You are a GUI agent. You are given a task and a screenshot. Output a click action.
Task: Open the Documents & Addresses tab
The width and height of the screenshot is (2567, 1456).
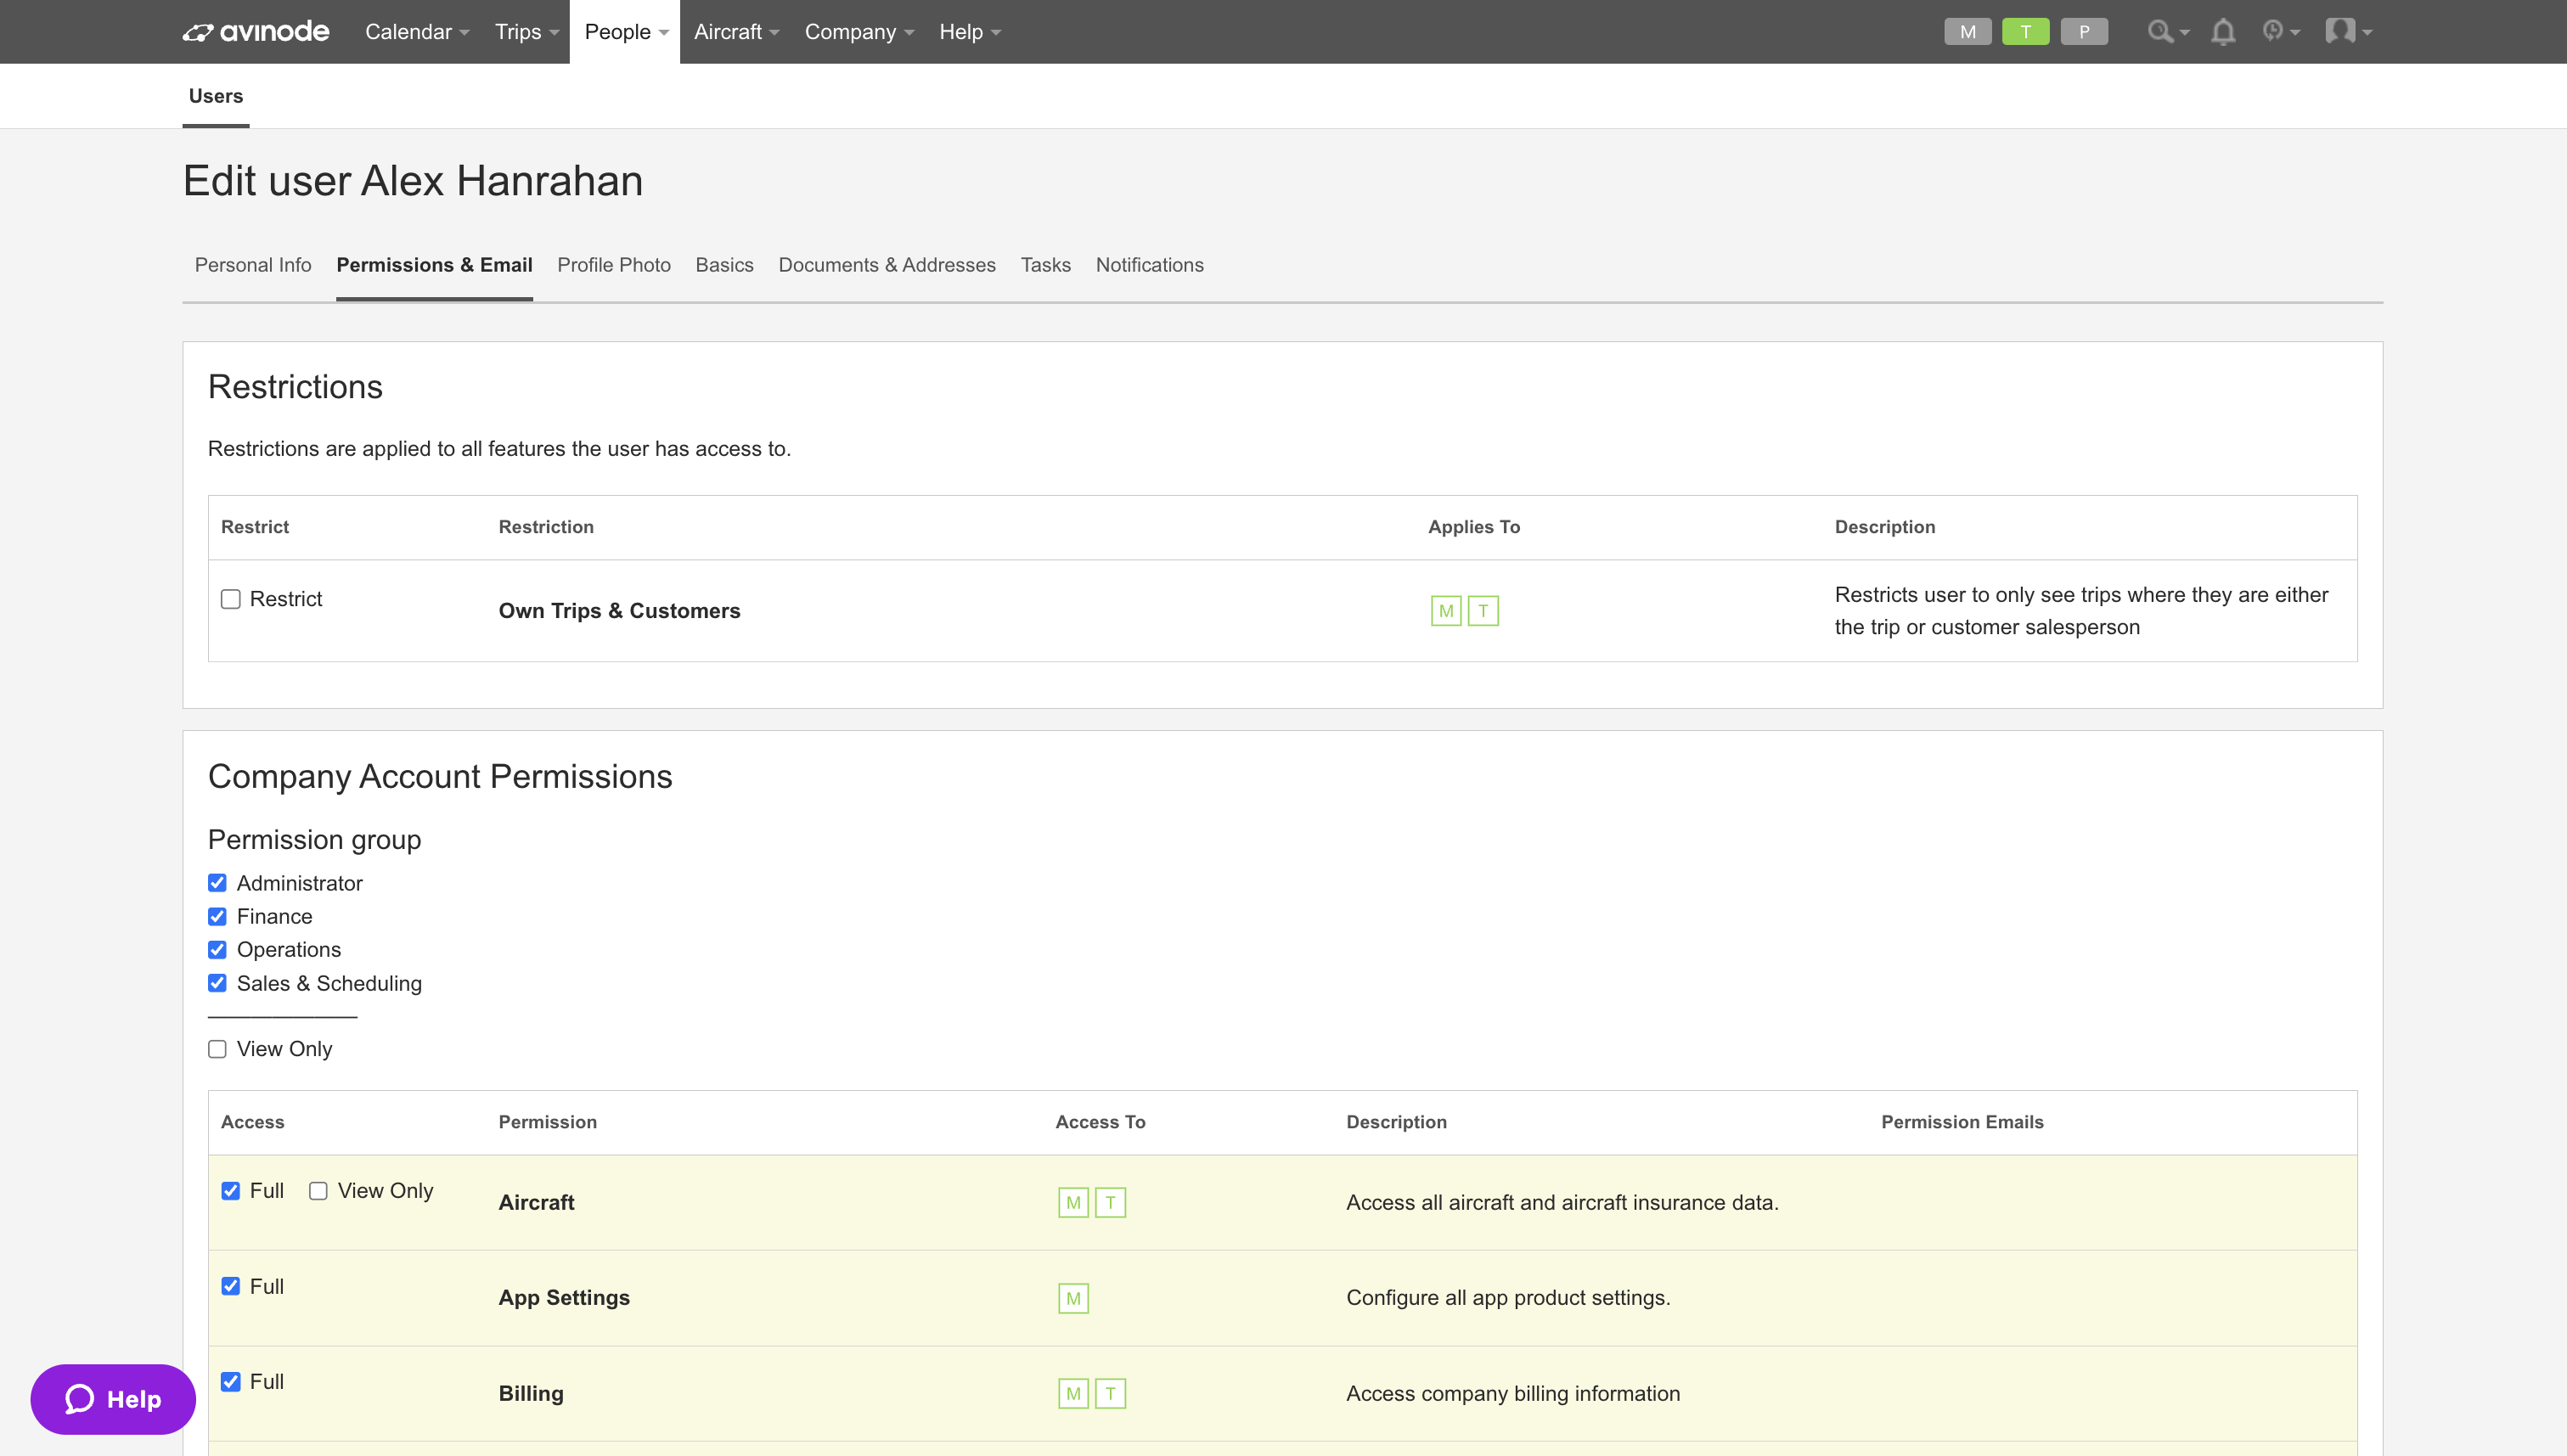[x=887, y=265]
